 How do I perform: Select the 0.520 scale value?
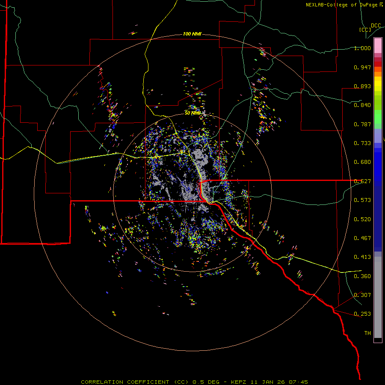(x=362, y=219)
